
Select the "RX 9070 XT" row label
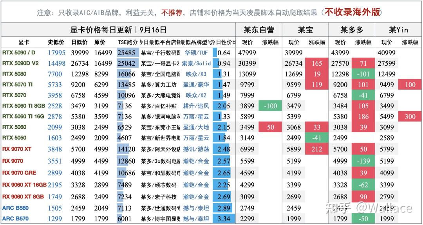(x=17, y=149)
